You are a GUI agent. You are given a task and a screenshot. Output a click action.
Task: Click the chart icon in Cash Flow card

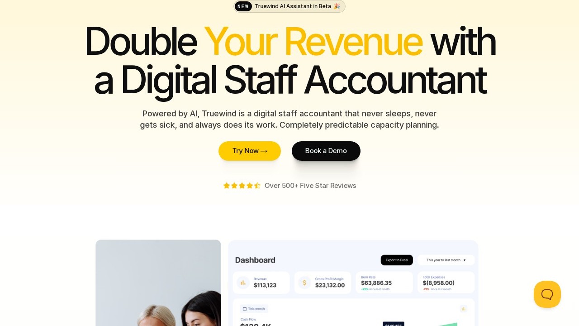tap(463, 308)
